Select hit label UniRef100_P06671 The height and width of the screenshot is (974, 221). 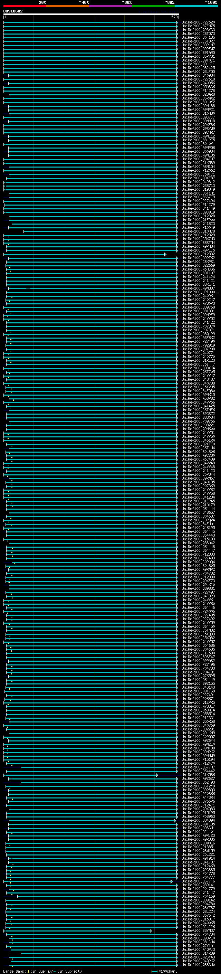198,699
